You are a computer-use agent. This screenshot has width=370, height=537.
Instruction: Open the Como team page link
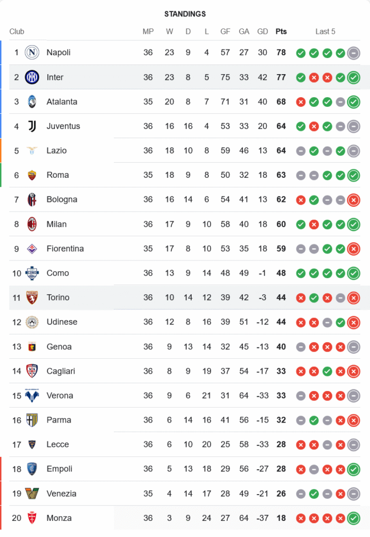pyautogui.click(x=57, y=273)
